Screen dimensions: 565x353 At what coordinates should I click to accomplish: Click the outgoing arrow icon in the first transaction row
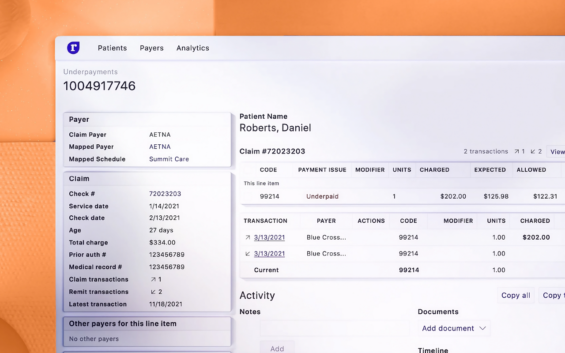pyautogui.click(x=248, y=237)
